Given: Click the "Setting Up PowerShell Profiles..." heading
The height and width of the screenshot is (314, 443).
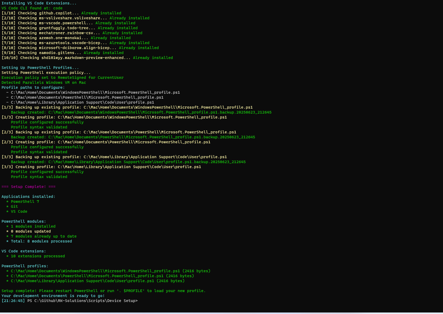Looking at the screenshot, I should pyautogui.click(x=40, y=68).
